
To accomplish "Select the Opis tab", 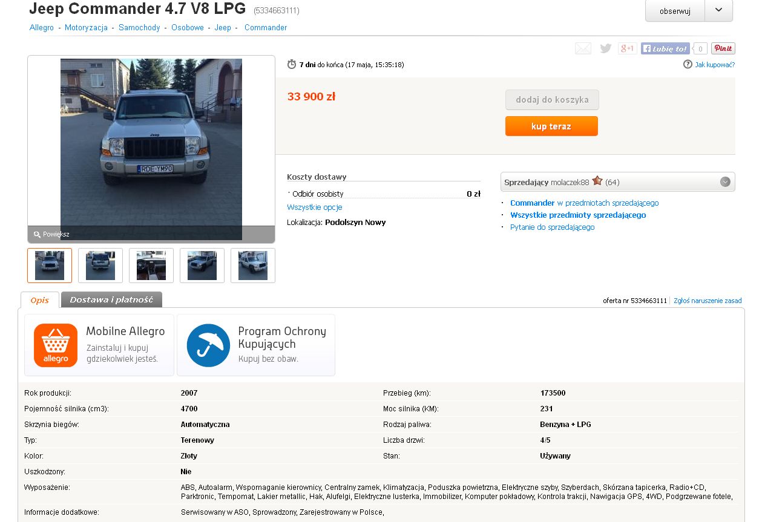I will pyautogui.click(x=40, y=300).
